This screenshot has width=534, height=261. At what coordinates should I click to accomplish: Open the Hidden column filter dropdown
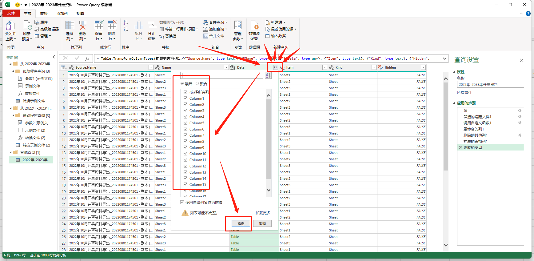point(423,67)
